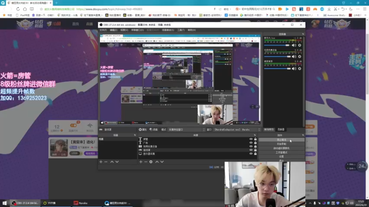Click the 开始录制 start recording button
The width and height of the screenshot is (369, 207).
(281, 144)
